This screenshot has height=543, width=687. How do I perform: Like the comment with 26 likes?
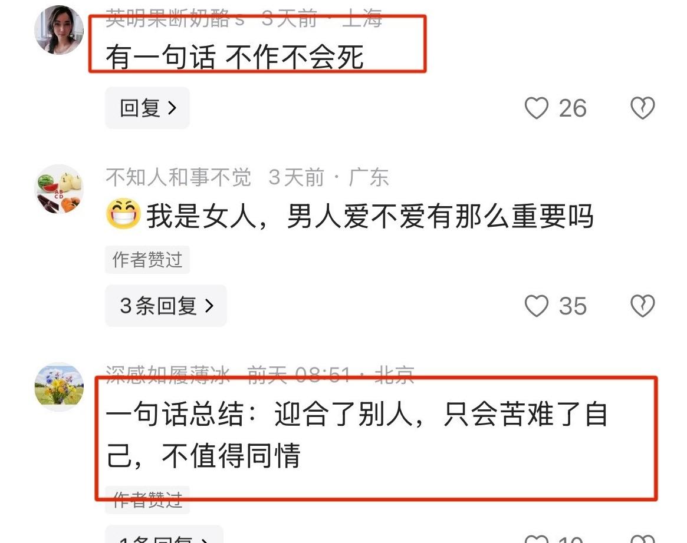(x=537, y=108)
